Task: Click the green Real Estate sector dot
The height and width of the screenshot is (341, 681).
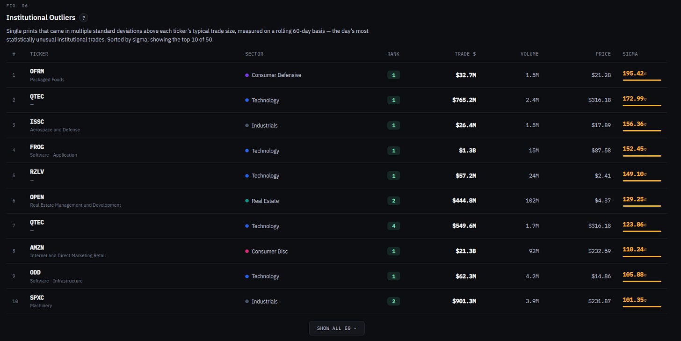Action: click(247, 201)
